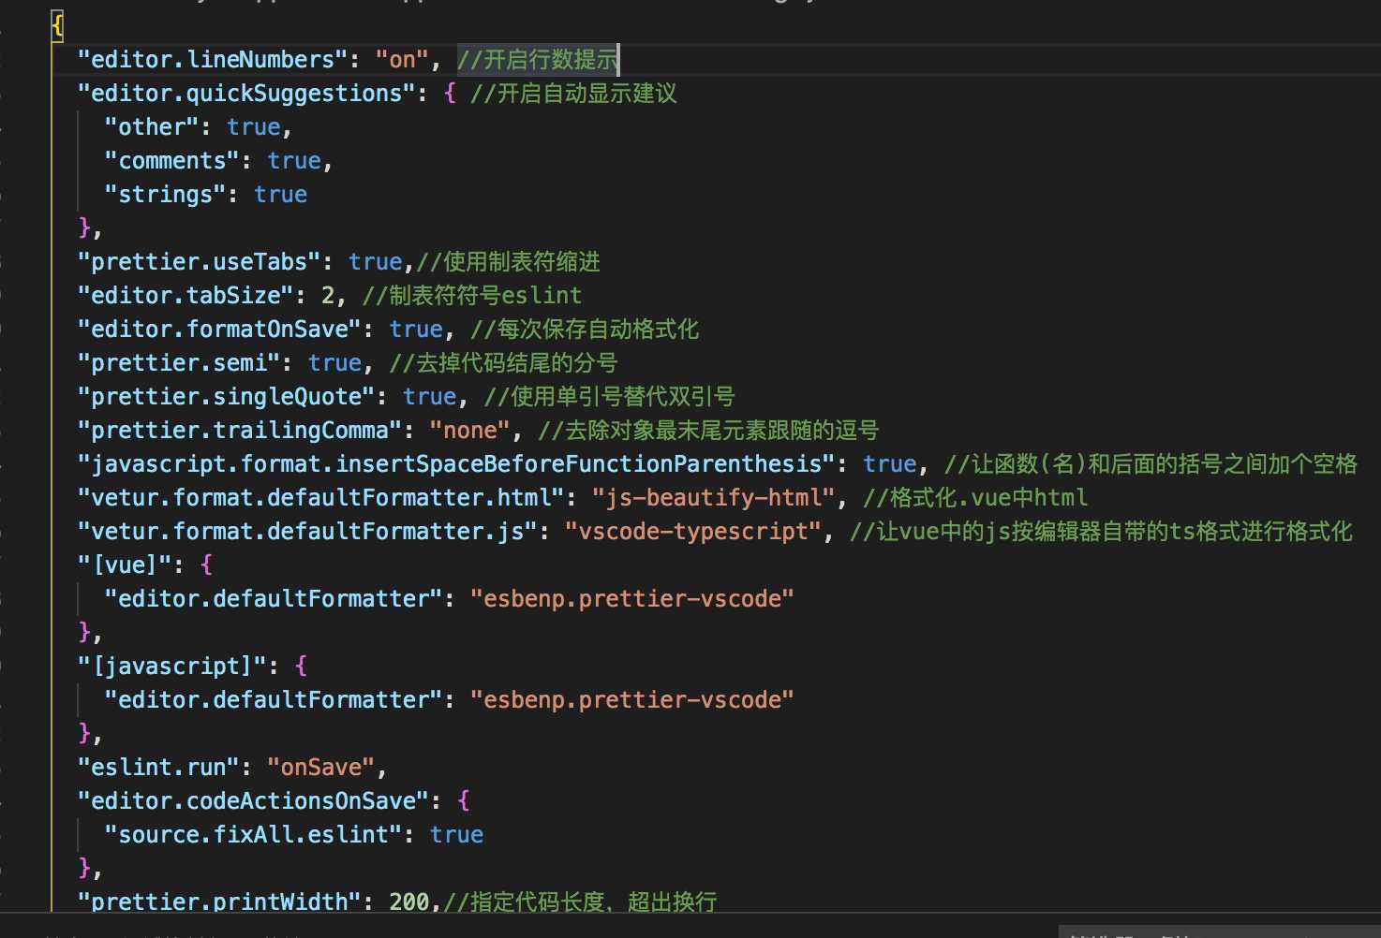Image resolution: width=1381 pixels, height=938 pixels.
Task: Click the true value after "strings"
Action: (280, 195)
